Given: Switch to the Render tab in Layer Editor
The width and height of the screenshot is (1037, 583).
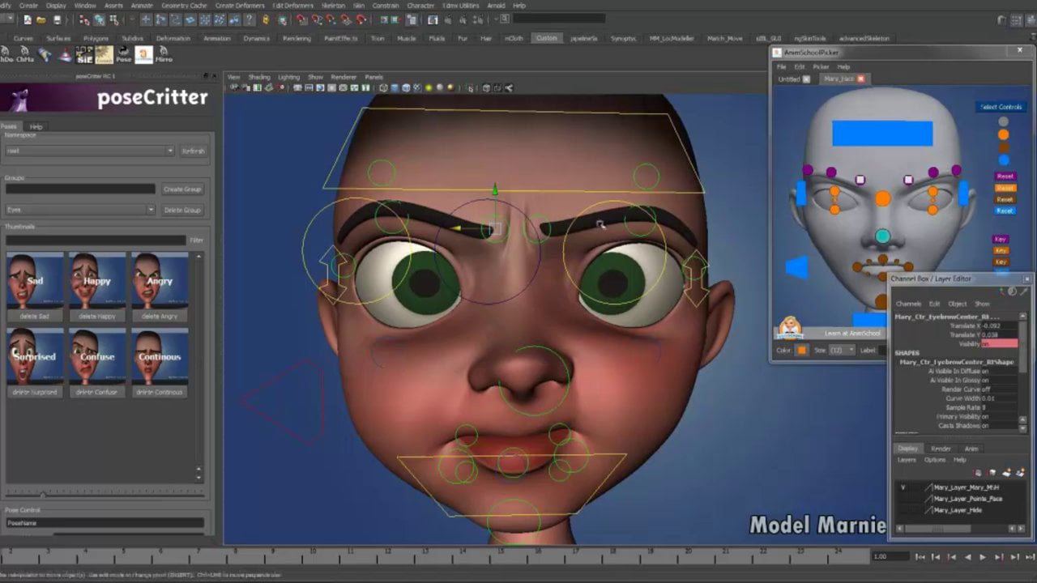Looking at the screenshot, I should pos(941,449).
